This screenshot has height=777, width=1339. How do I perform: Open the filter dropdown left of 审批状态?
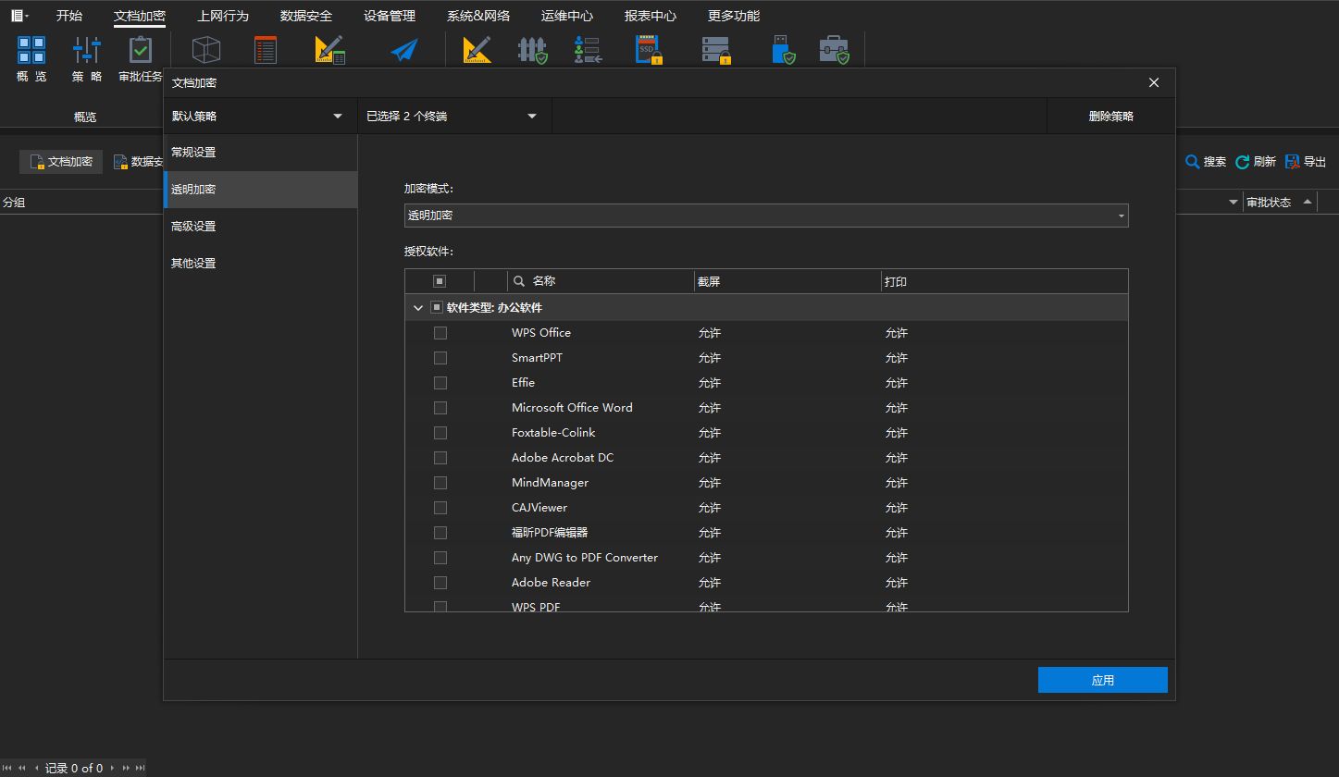(x=1233, y=202)
